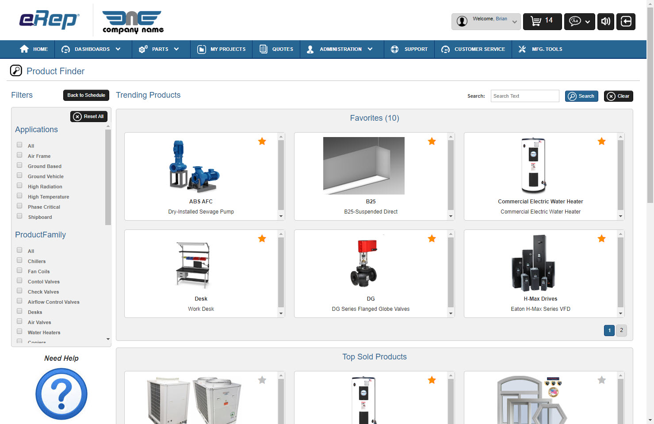Open the shopping cart with 14 items
This screenshot has width=654, height=424.
[542, 21]
